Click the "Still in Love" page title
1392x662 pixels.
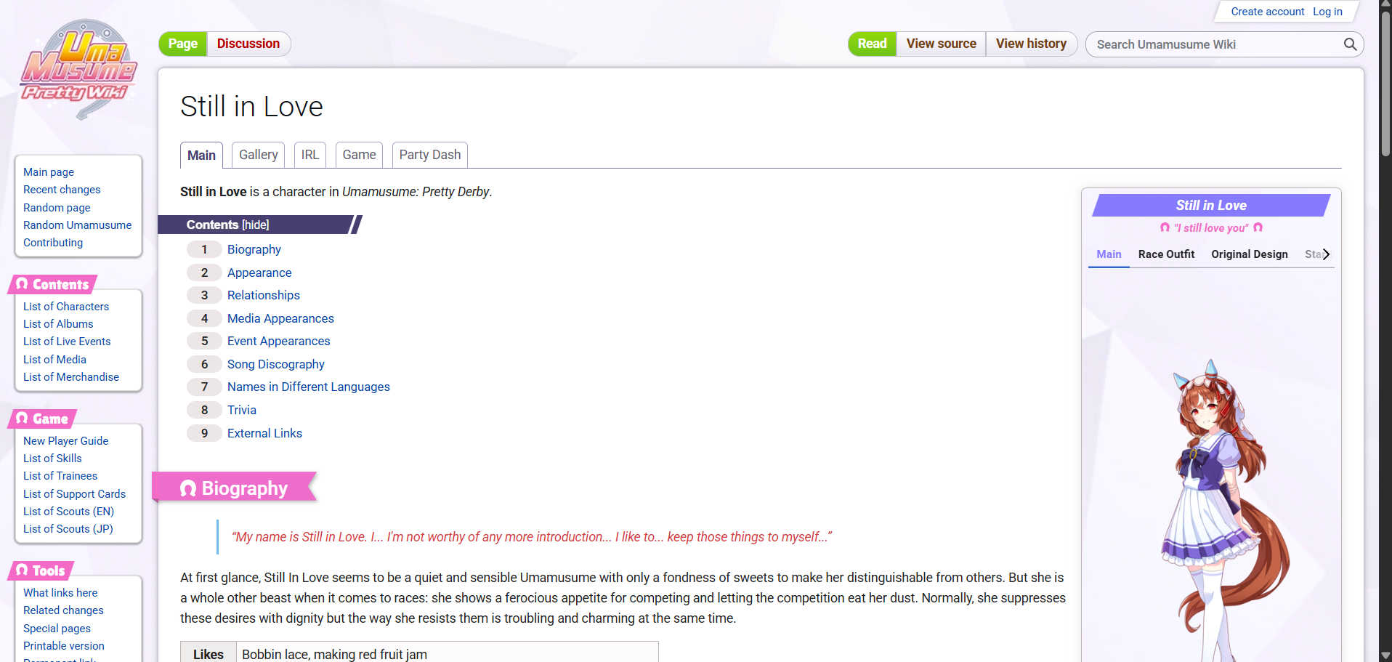(251, 107)
